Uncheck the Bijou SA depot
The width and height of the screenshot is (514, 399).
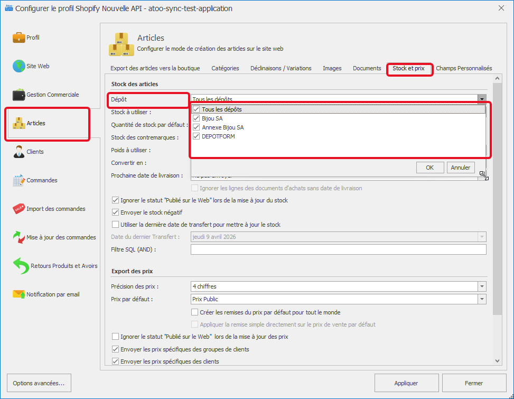tap(197, 118)
